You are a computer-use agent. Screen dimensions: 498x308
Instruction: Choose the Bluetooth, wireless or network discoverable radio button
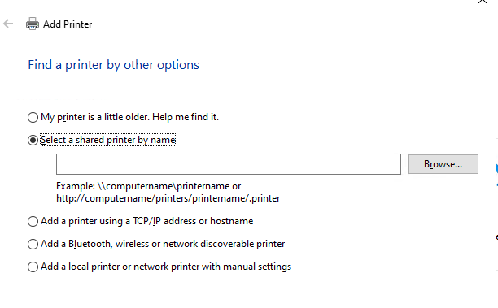(33, 245)
